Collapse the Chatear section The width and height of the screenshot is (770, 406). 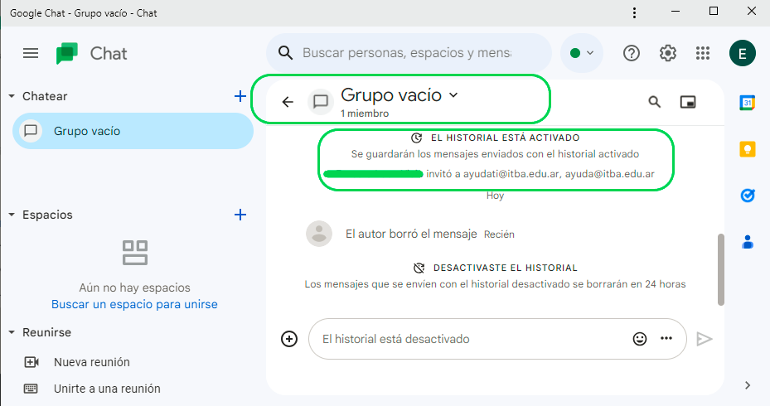[x=12, y=96]
